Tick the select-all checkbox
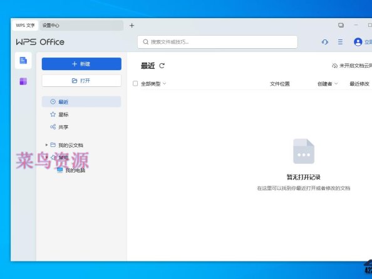This screenshot has height=279, width=372. pyautogui.click(x=135, y=83)
